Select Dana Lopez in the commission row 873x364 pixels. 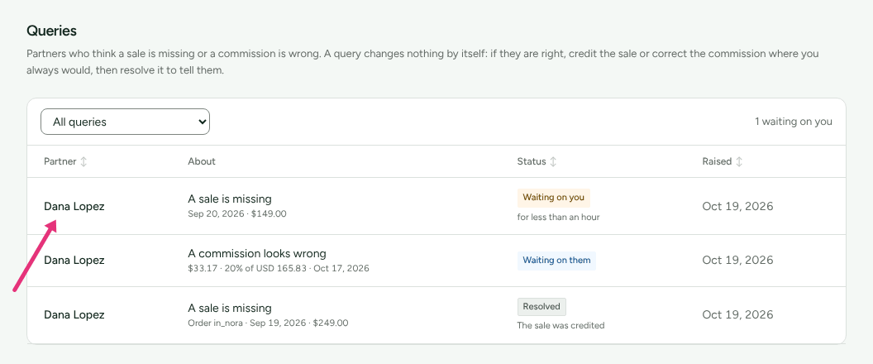[74, 261]
